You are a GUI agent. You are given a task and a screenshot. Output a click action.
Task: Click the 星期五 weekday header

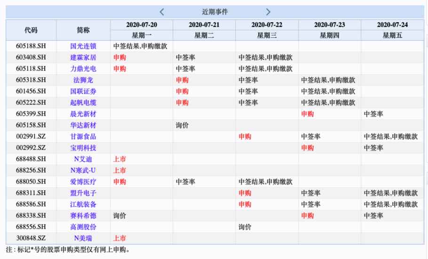pyautogui.click(x=392, y=35)
